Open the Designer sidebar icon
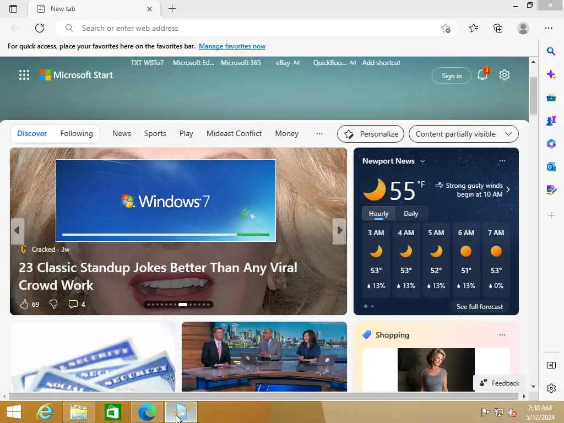The image size is (564, 423). tap(551, 189)
